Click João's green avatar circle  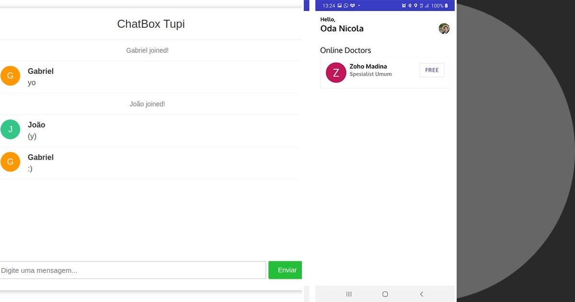pos(10,129)
